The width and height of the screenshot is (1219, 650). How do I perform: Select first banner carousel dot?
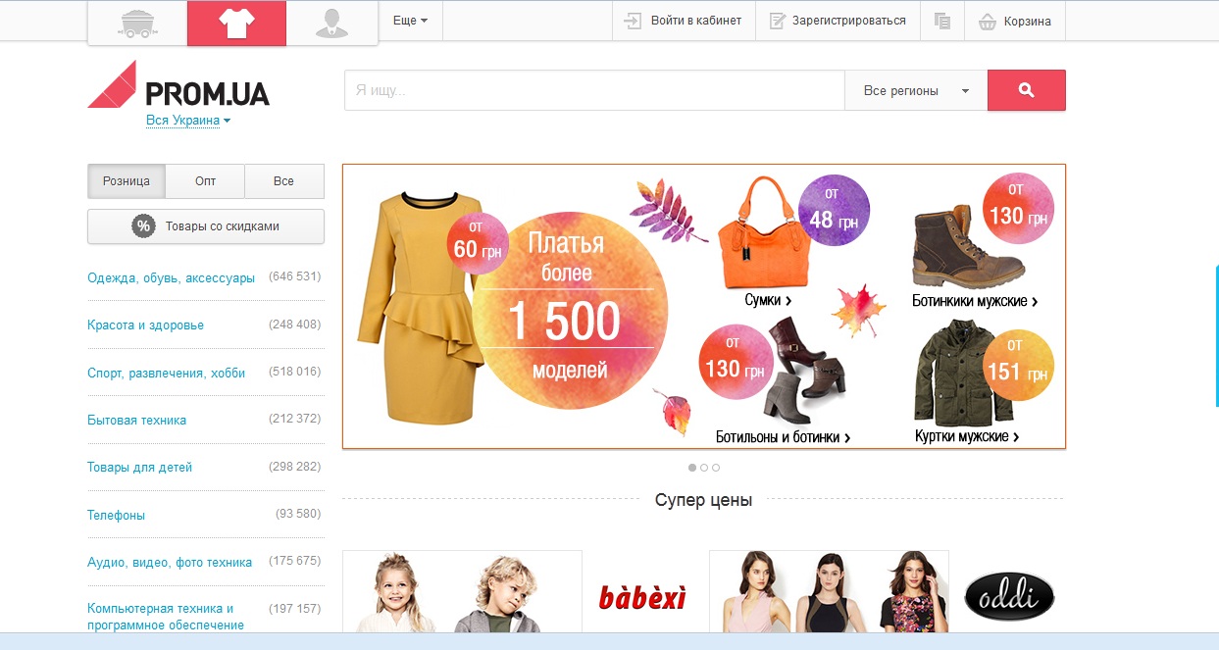point(692,468)
